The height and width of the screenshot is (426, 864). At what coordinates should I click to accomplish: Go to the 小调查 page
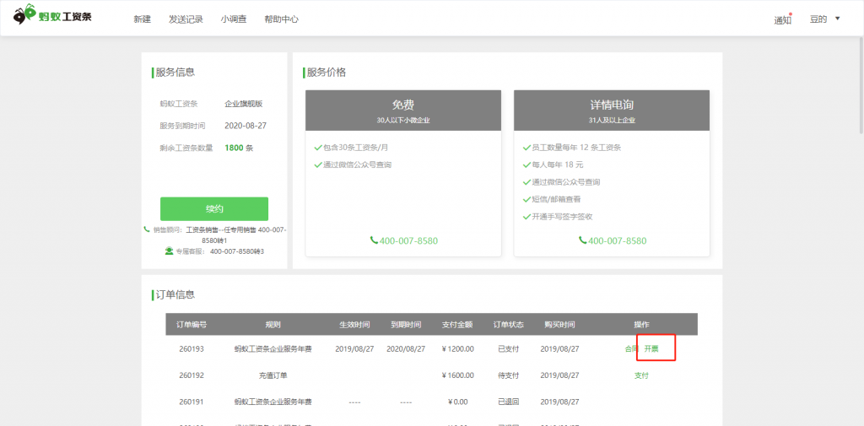(234, 19)
